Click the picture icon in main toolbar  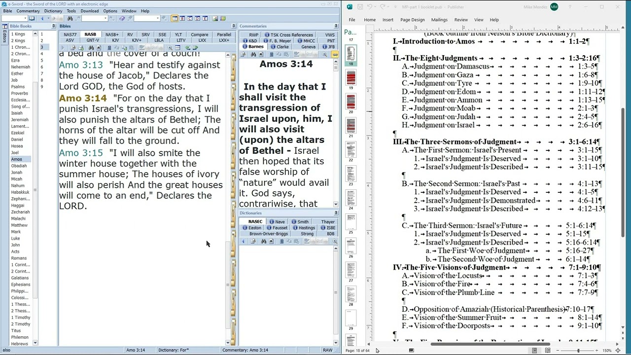pos(215,18)
